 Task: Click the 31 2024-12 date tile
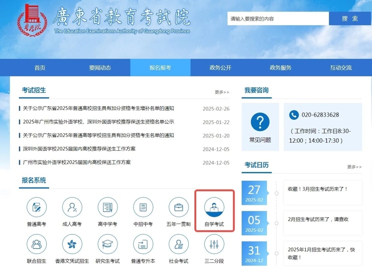coord(255,253)
